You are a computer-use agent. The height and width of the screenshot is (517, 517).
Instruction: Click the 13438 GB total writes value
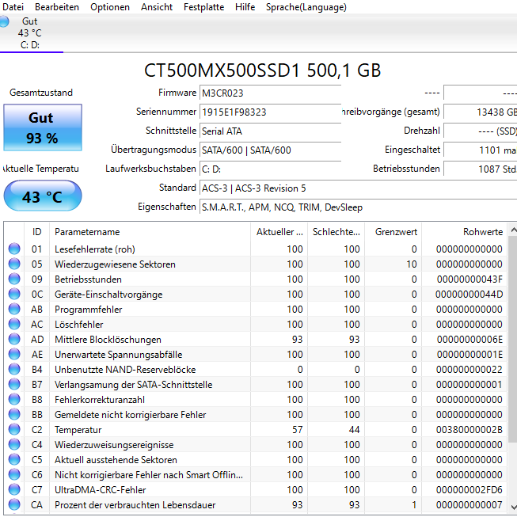tap(481, 112)
